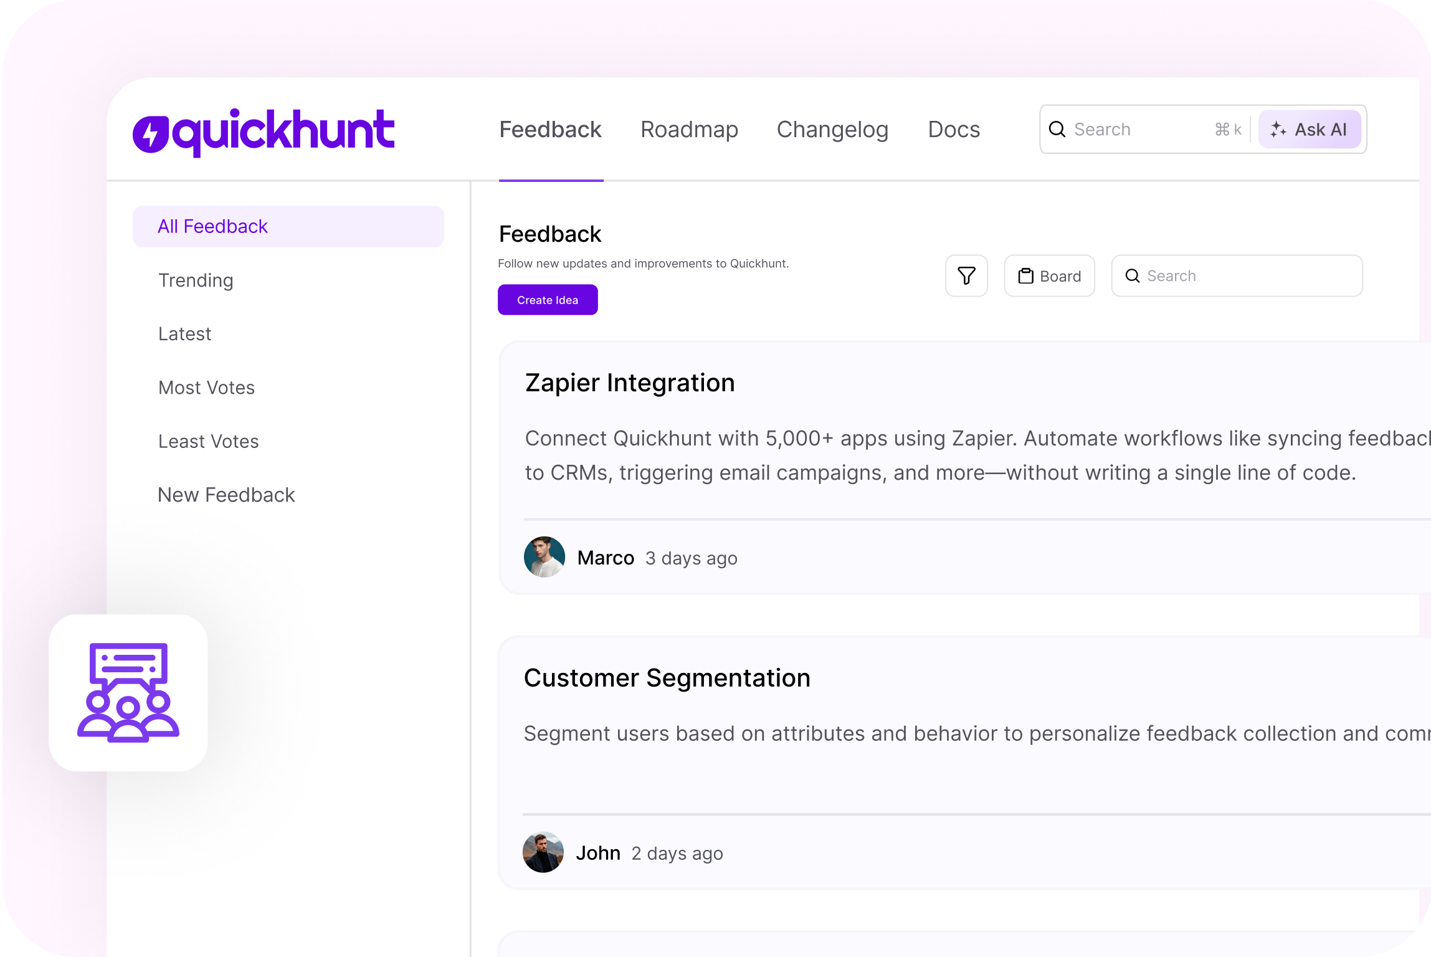1431x957 pixels.
Task: Click the ⌘ k shortcut hint
Action: [1228, 129]
